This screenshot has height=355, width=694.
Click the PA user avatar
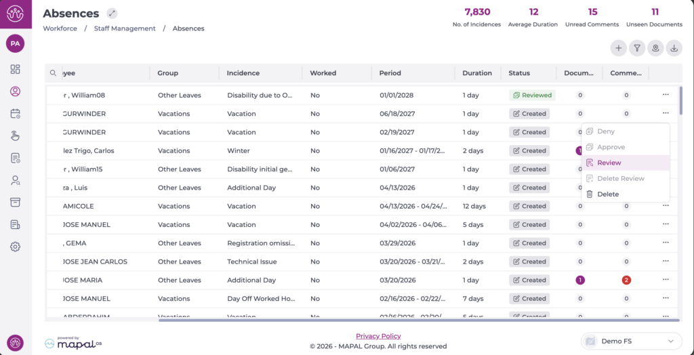tap(15, 43)
